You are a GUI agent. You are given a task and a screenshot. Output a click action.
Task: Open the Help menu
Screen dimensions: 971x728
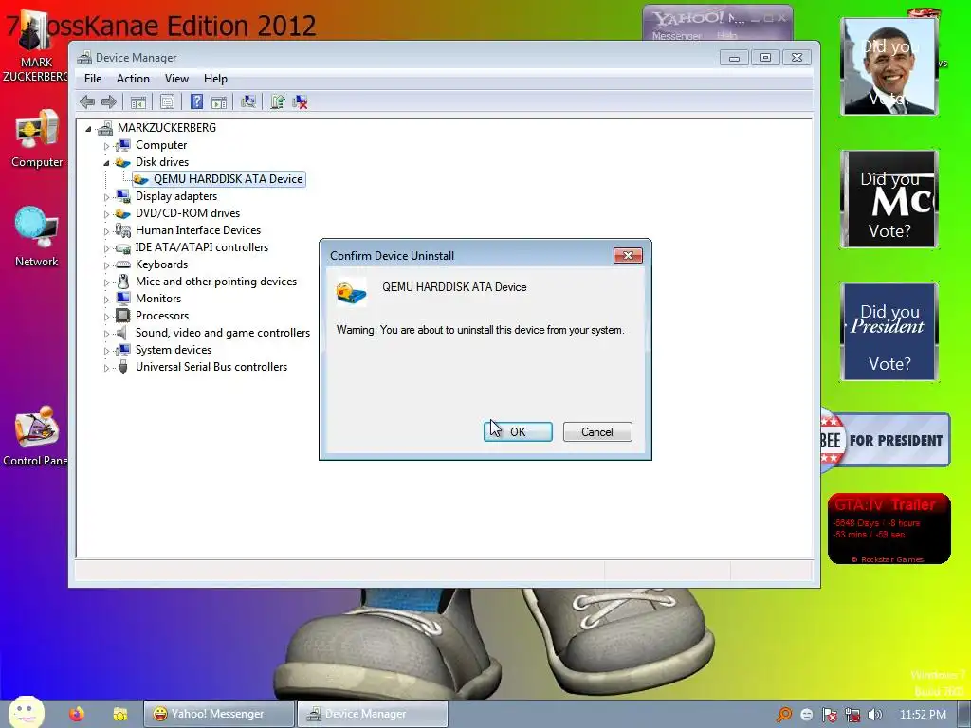215,79
